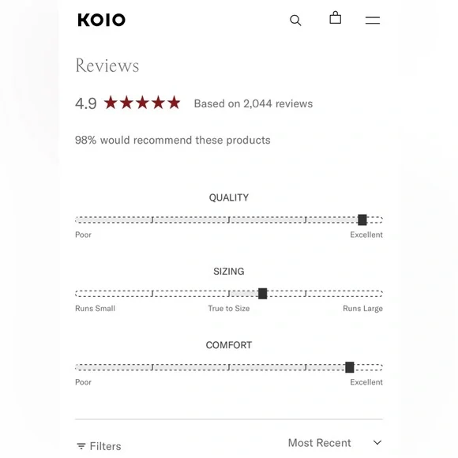Click the filter lines icon beside Filters
458x458 pixels.
click(x=81, y=446)
